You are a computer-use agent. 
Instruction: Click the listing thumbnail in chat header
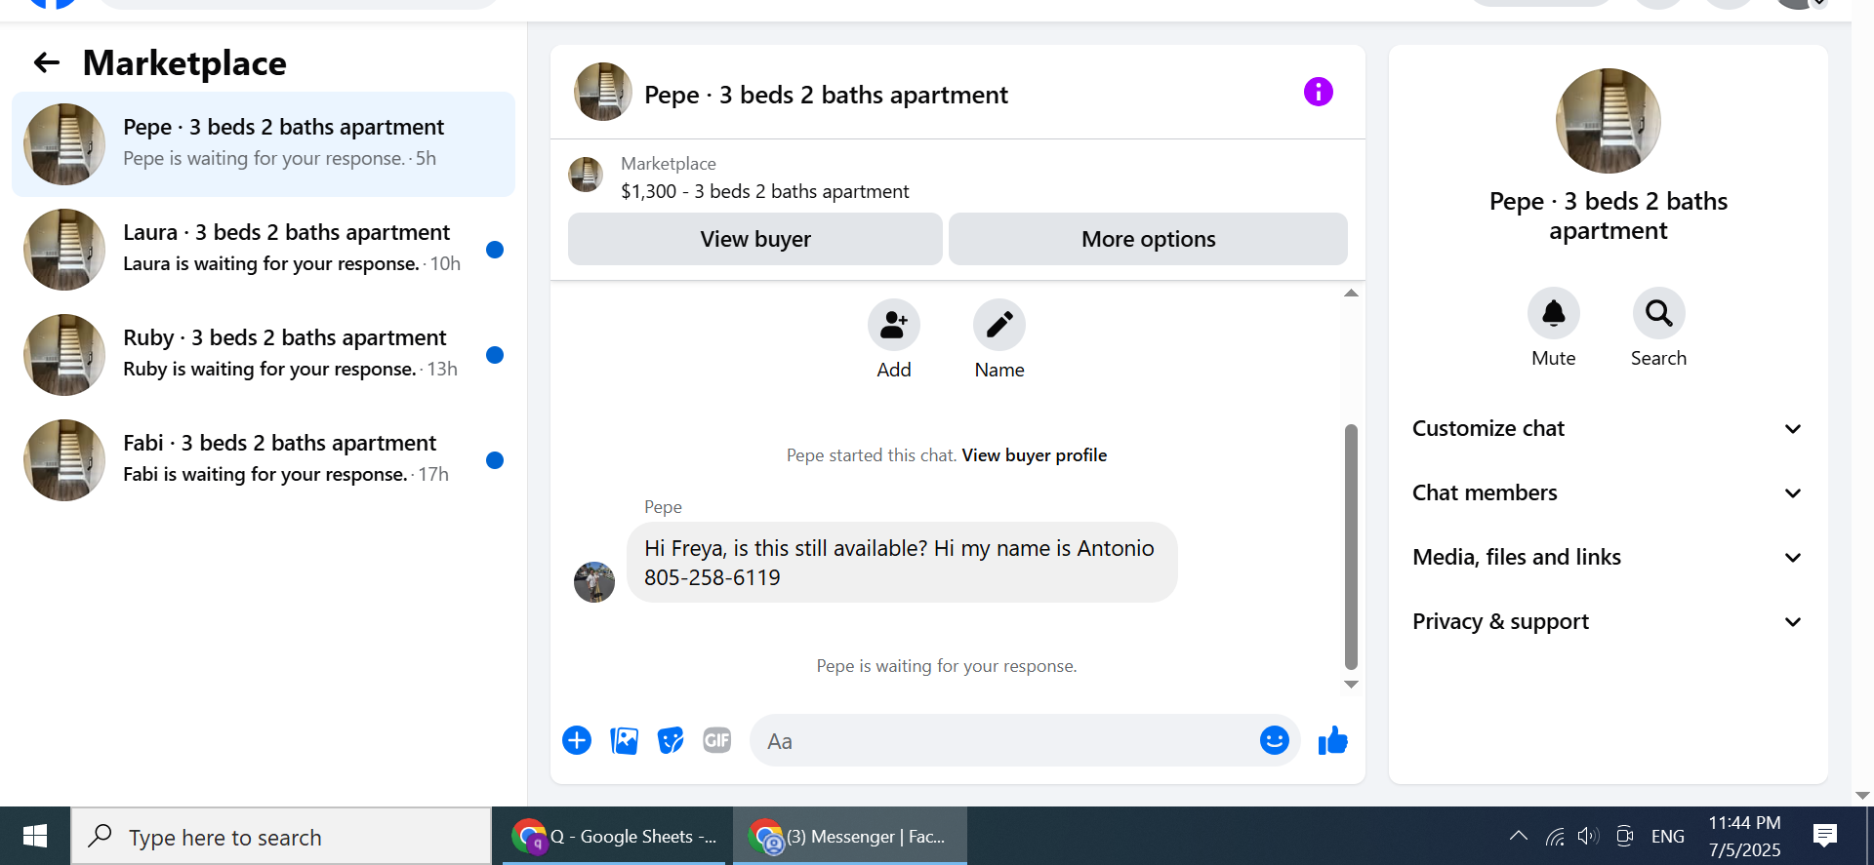pyautogui.click(x=603, y=92)
